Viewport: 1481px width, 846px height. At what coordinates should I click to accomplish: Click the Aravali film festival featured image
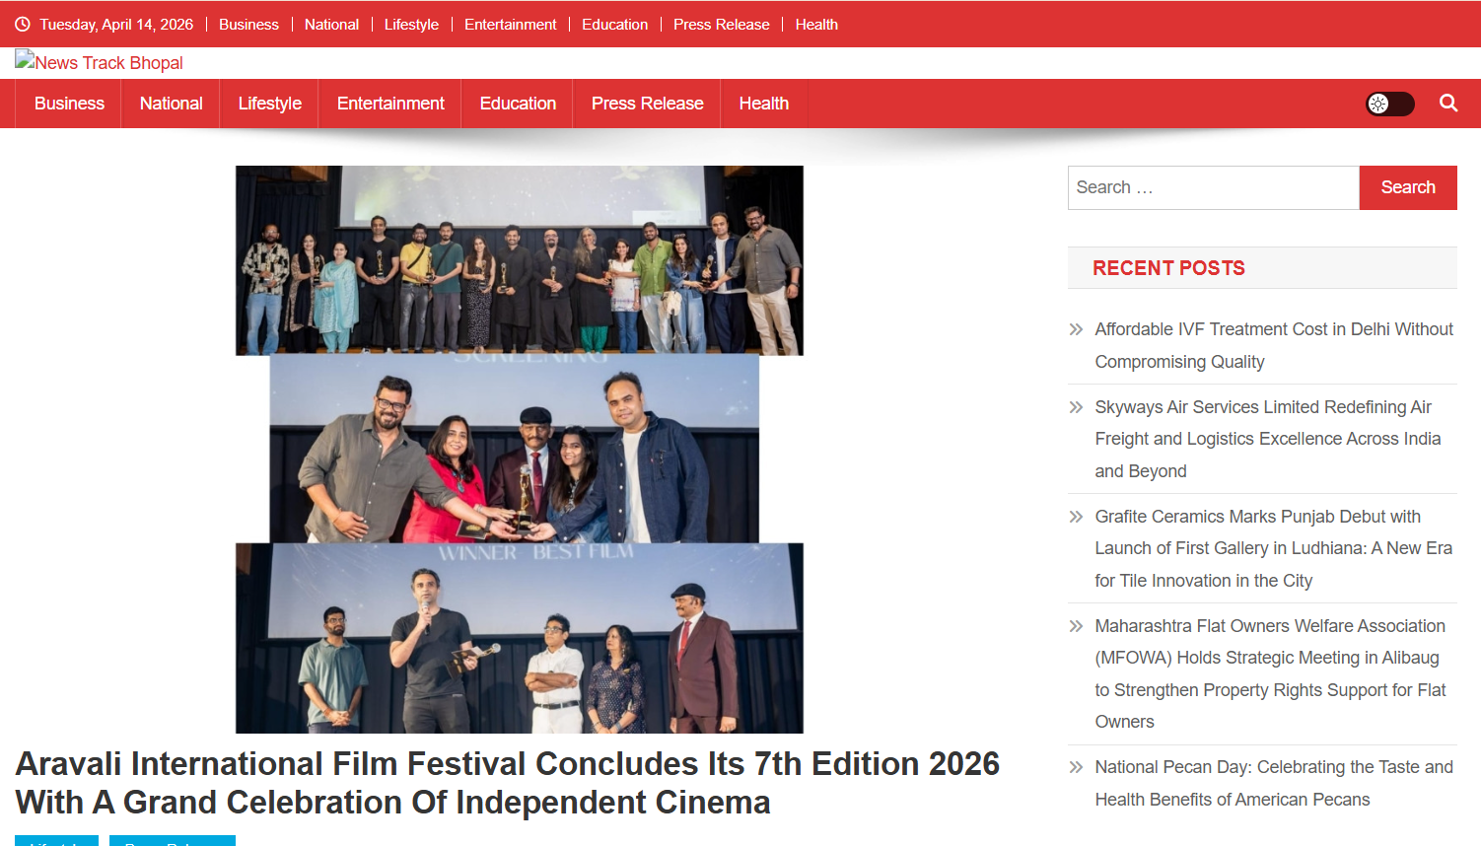(520, 449)
